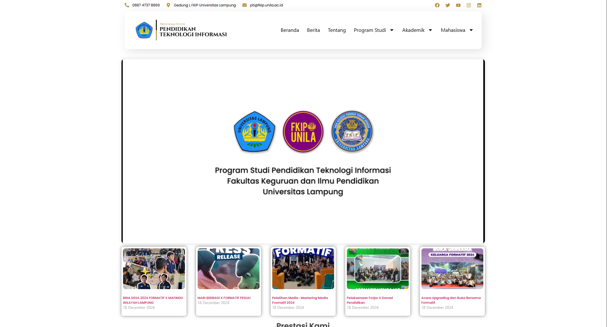Open the Buka Bersama Keluarga Formatif thumbnail
The width and height of the screenshot is (607, 327).
[452, 269]
